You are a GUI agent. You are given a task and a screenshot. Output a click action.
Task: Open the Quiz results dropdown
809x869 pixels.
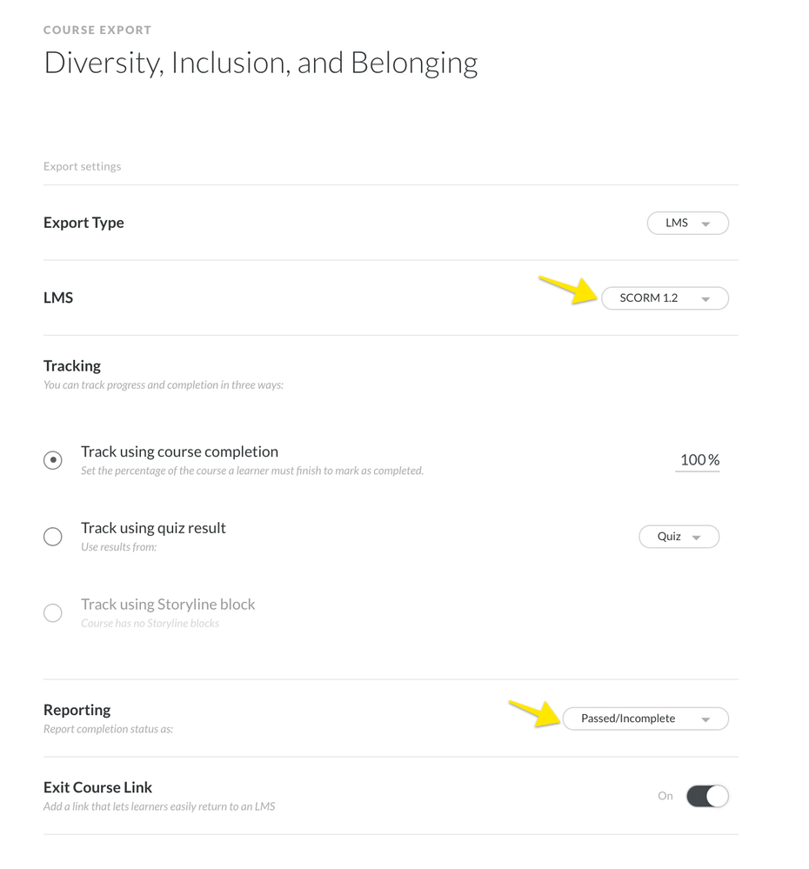679,537
